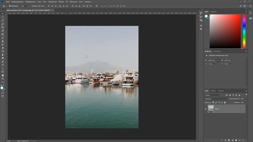Viewport: 253px width, 142px height.
Task: Add a layer mask from Layers footer
Action: point(229,140)
